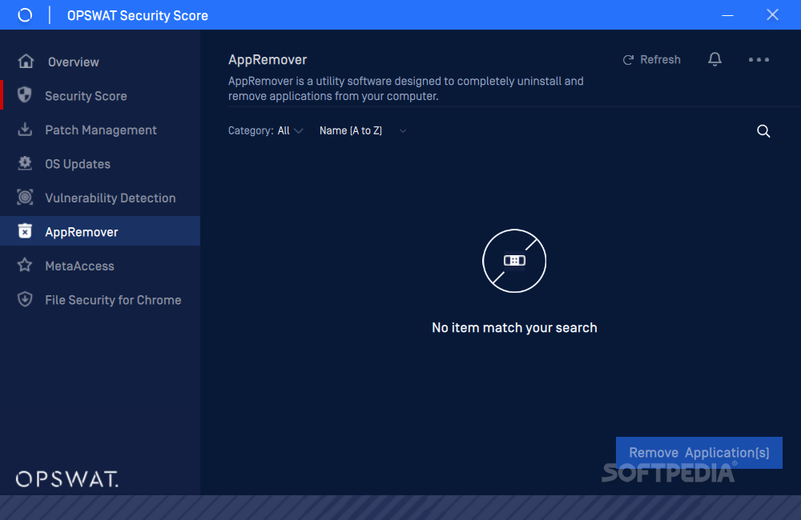Click the OPSWAT circle logo in title bar
The width and height of the screenshot is (801, 520).
25,15
